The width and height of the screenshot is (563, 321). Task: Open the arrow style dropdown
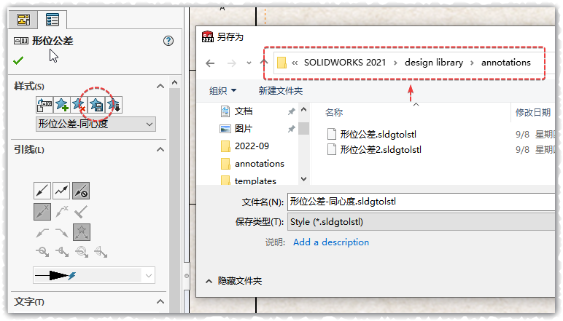tap(94, 275)
